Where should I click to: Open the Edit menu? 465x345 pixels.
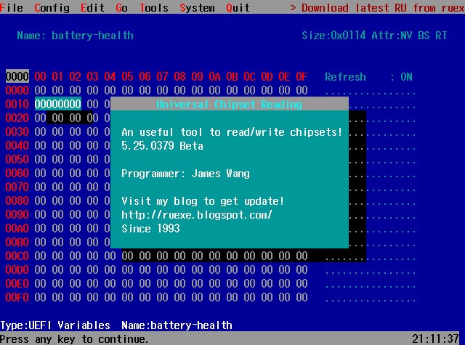[x=93, y=8]
